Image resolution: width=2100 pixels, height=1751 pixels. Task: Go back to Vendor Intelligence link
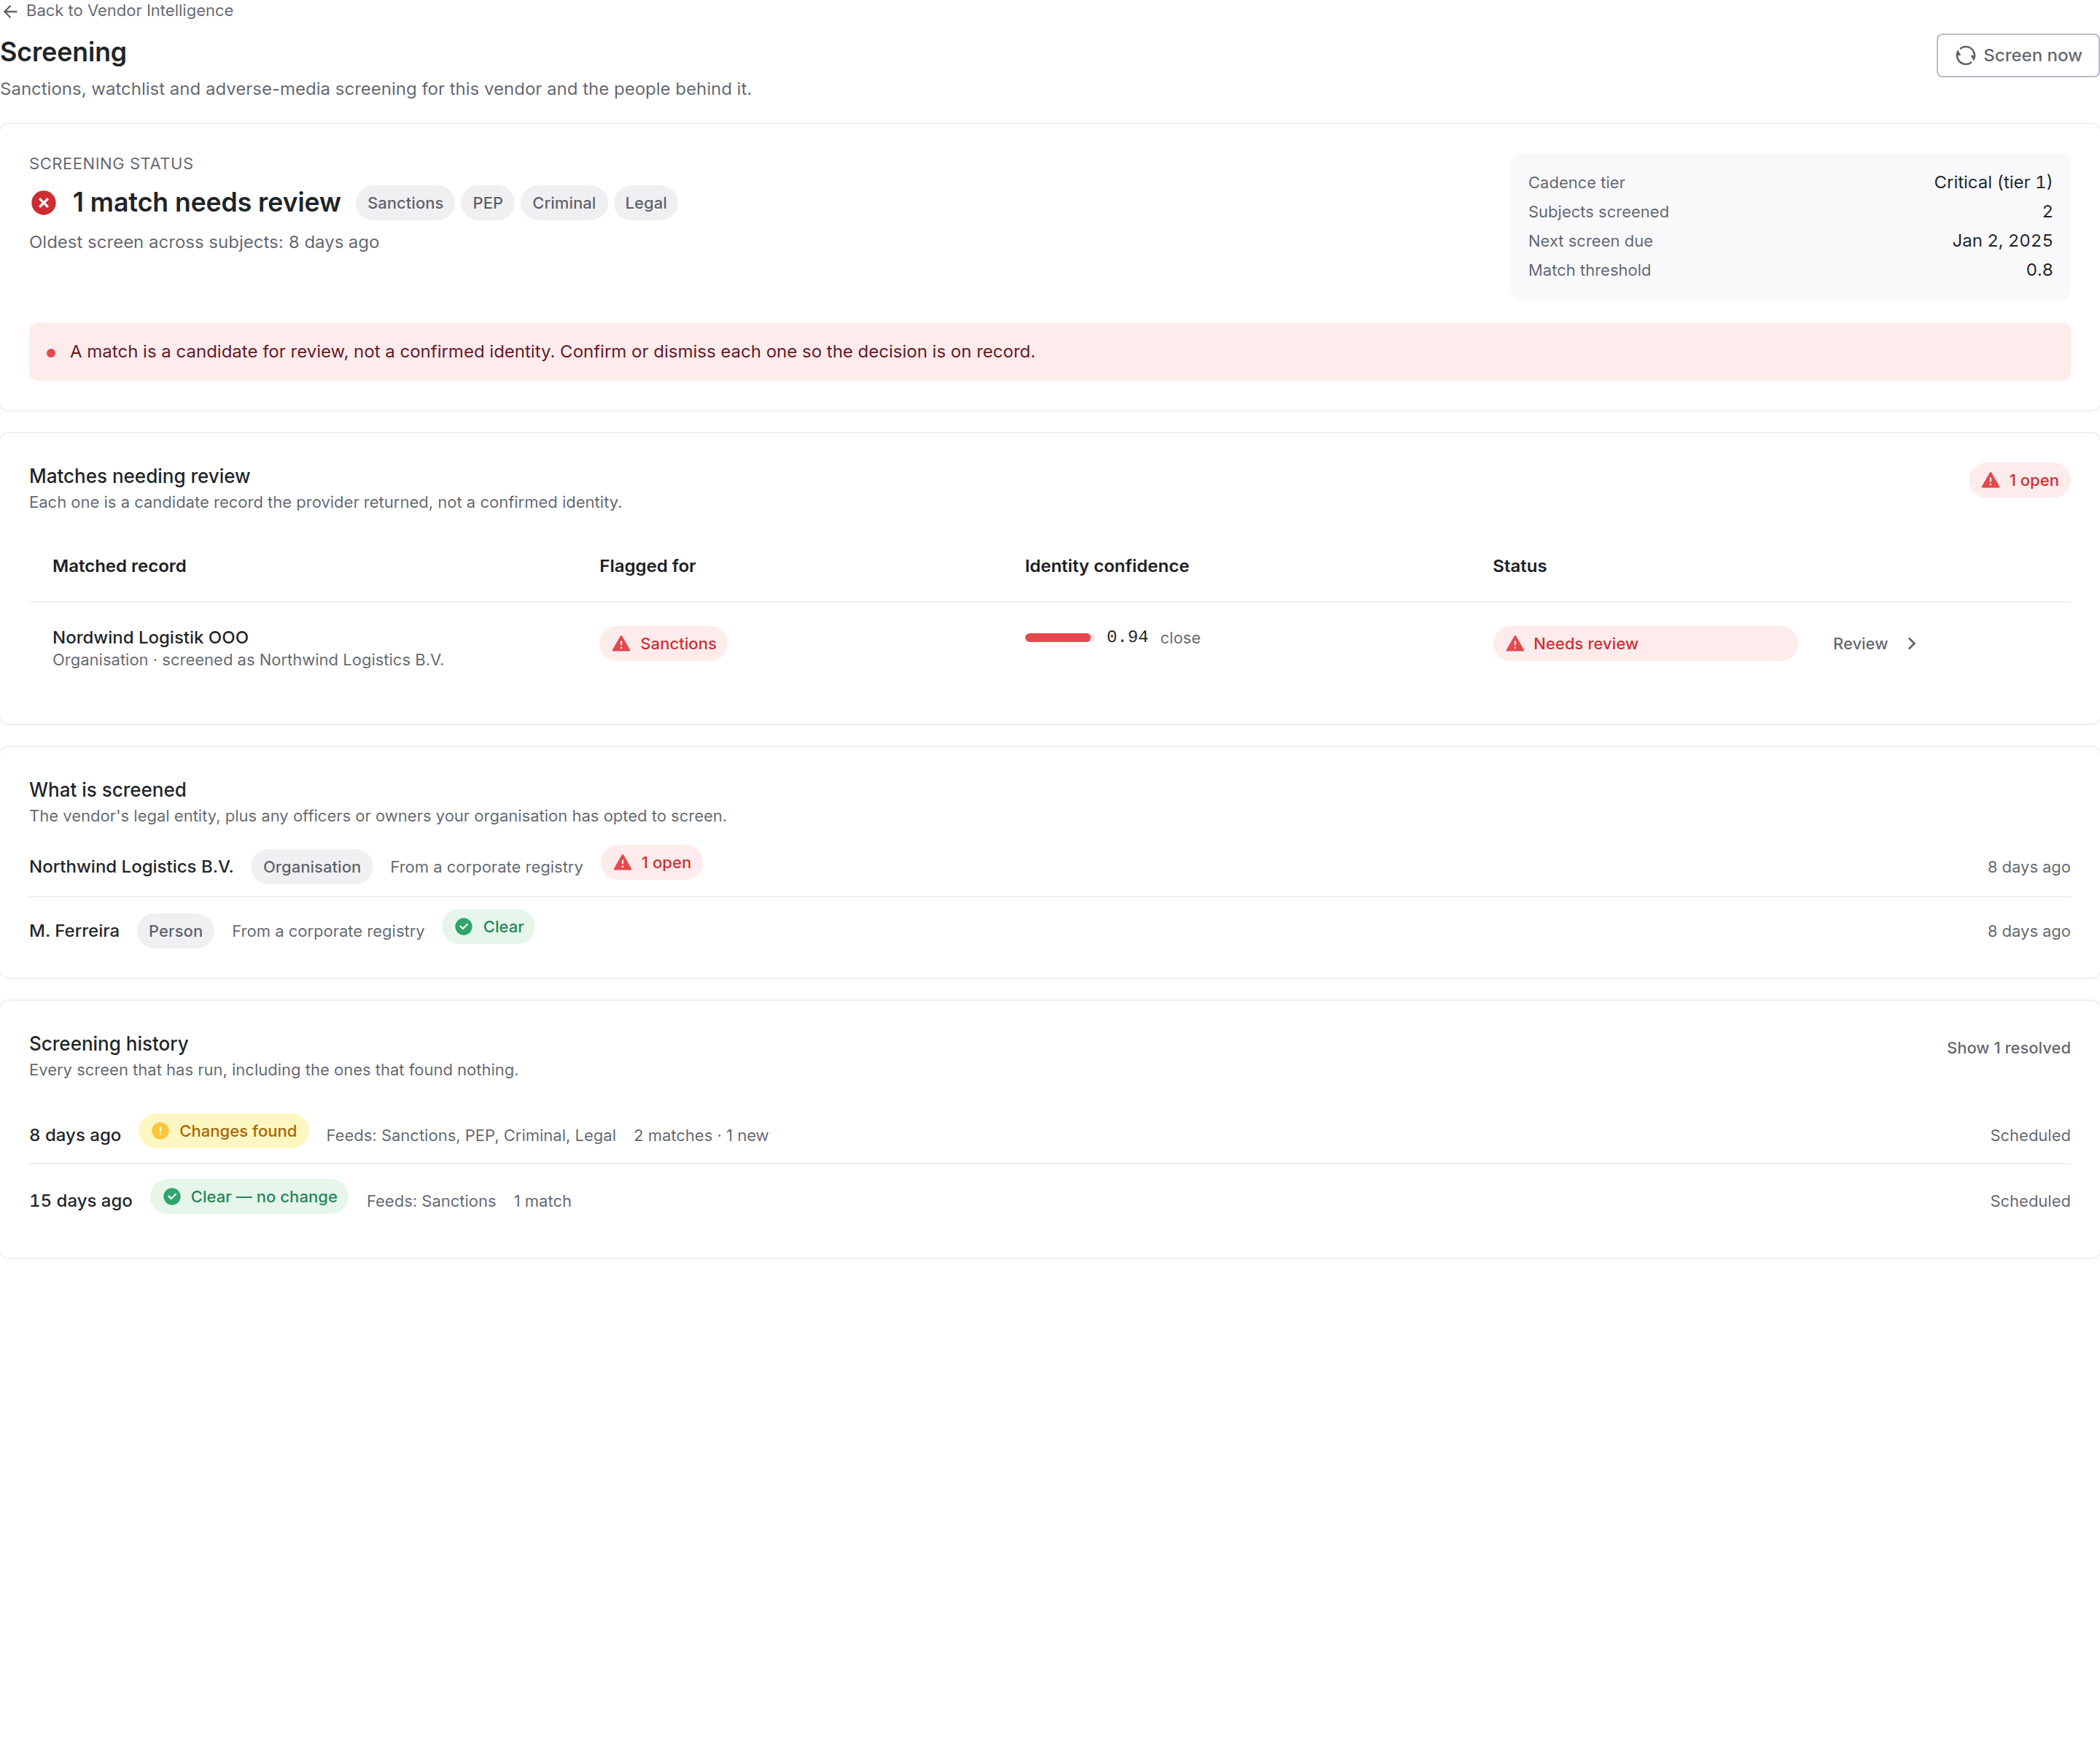tap(117, 11)
